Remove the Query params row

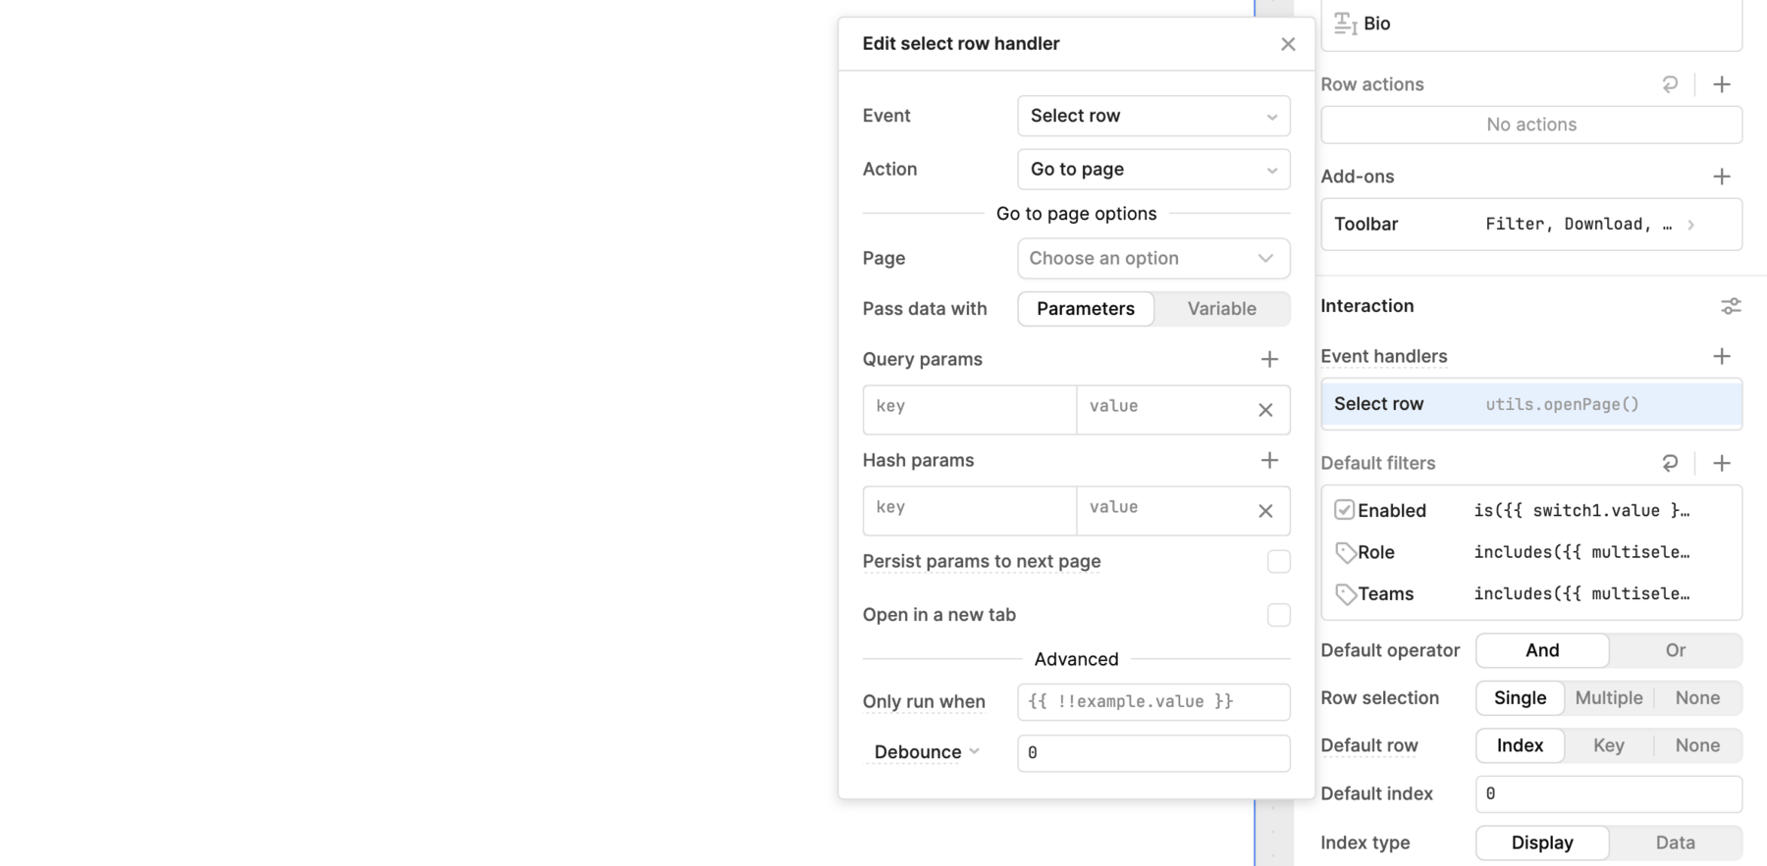[1265, 410]
